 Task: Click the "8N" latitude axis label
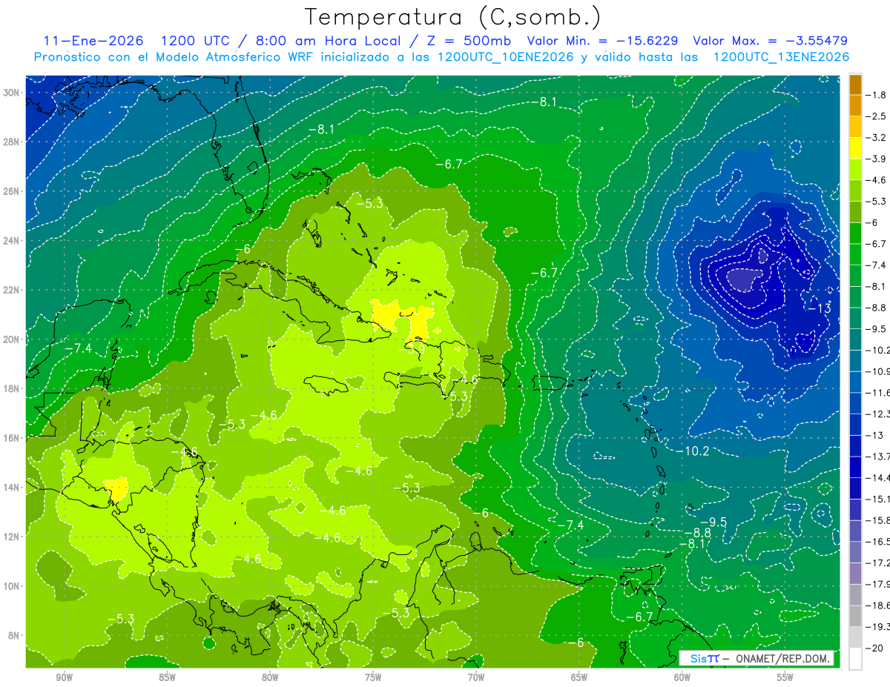click(x=15, y=636)
